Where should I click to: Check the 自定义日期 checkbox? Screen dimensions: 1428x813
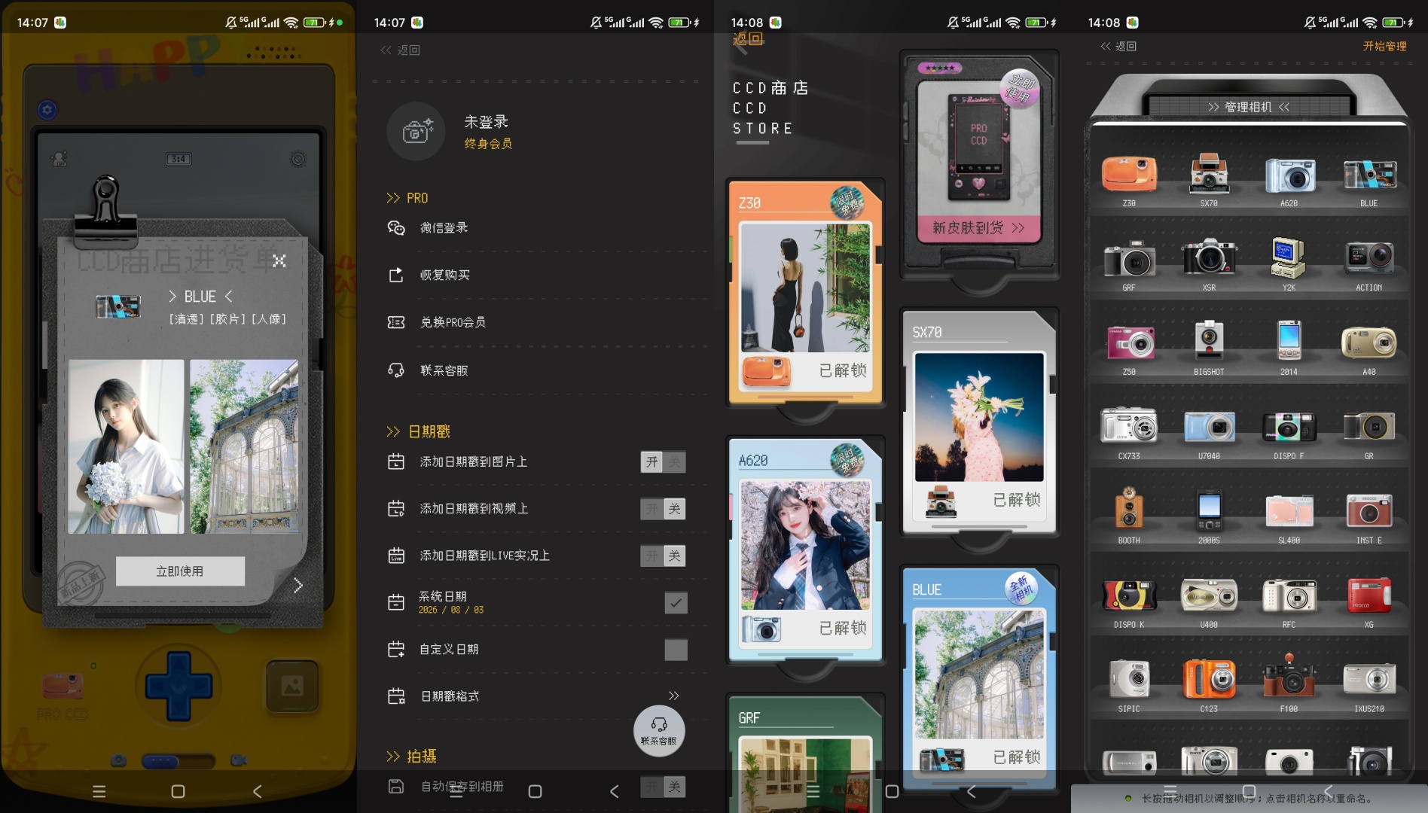tap(676, 650)
